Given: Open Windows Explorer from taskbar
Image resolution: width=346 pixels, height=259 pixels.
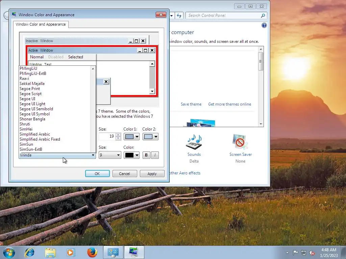Looking at the screenshot, I should pyautogui.click(x=50, y=252).
